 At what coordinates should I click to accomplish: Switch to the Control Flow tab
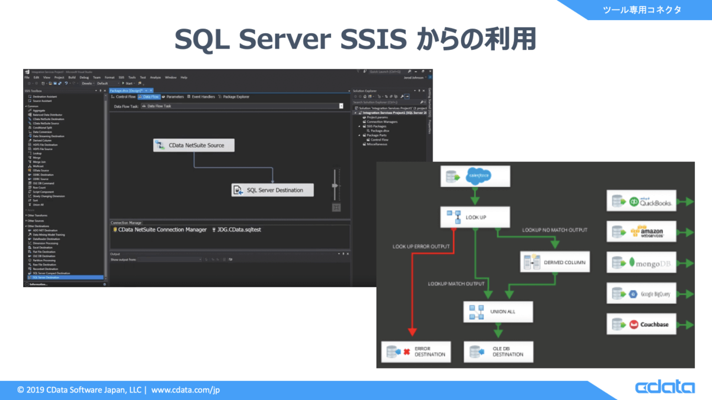click(123, 96)
